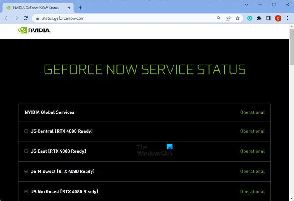Maximize the browser window
This screenshot has height=201, width=294.
tap(273, 5)
